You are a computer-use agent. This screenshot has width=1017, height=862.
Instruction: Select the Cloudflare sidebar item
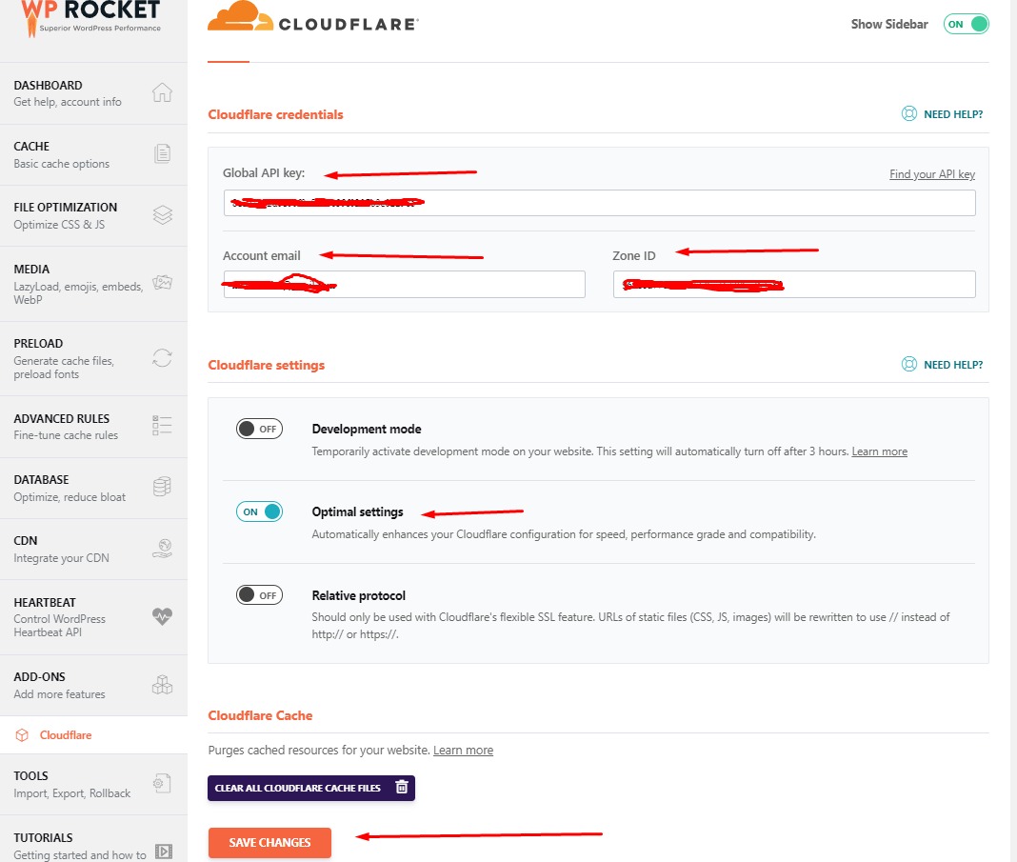point(66,735)
